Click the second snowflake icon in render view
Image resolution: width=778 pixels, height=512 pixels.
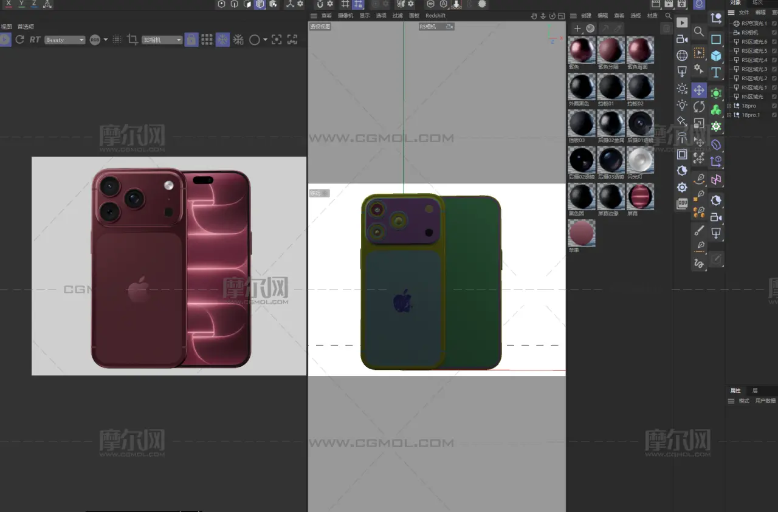238,39
